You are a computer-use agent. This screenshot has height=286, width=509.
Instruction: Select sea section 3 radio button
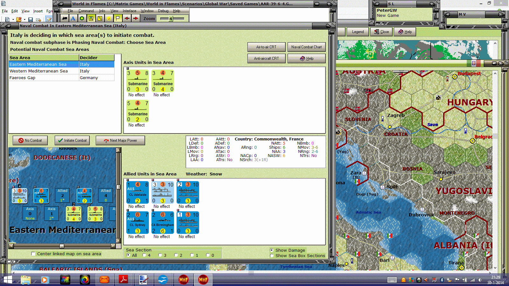(x=160, y=255)
